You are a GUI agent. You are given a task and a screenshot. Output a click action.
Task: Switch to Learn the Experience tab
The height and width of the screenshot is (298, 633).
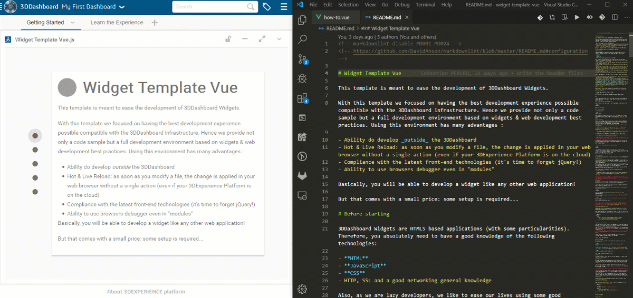point(117,23)
